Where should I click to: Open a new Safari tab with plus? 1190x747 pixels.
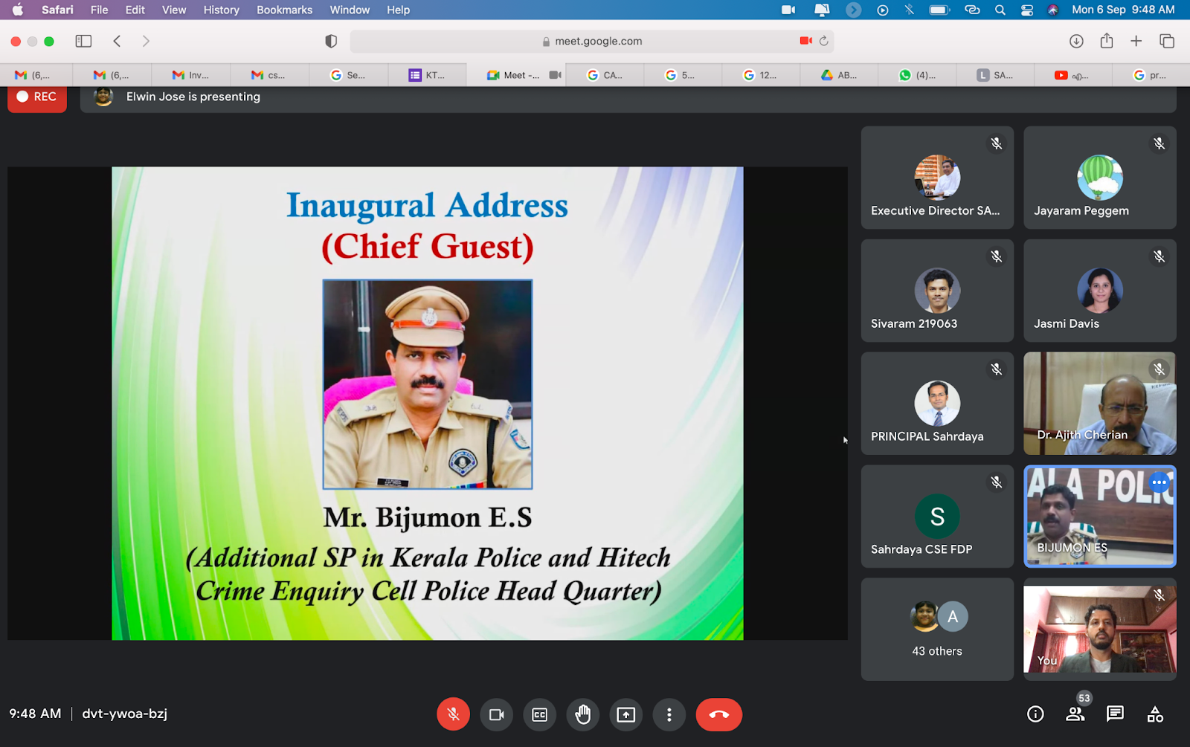[1136, 41]
